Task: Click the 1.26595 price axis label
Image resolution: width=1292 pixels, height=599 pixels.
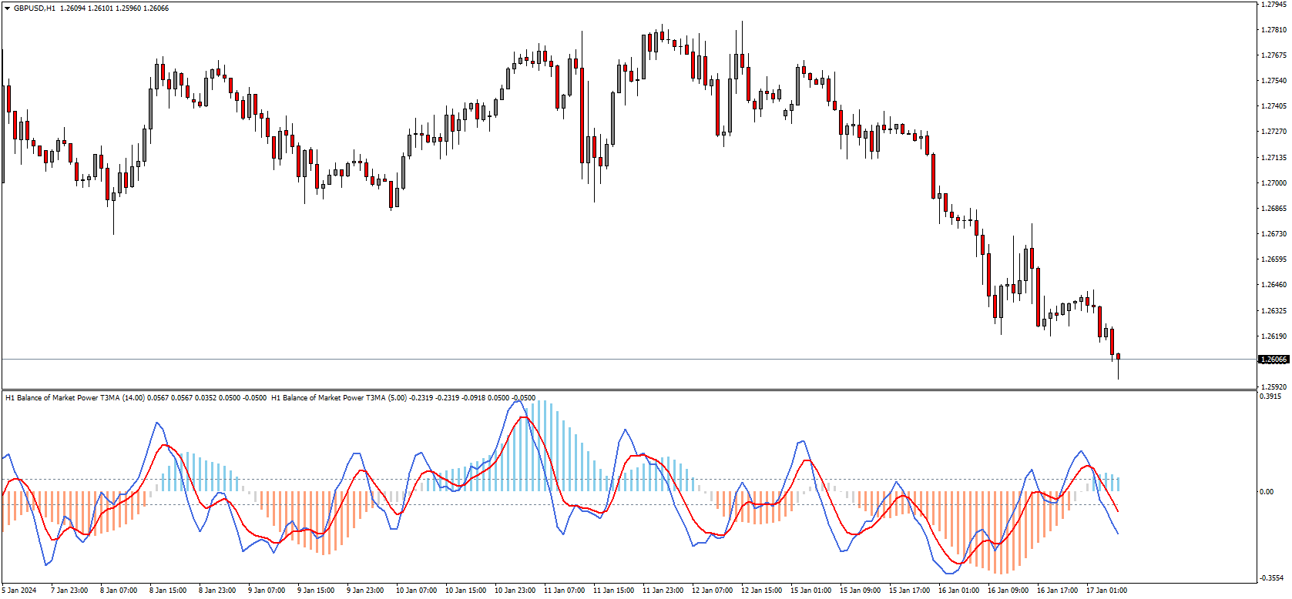Action: (1274, 259)
